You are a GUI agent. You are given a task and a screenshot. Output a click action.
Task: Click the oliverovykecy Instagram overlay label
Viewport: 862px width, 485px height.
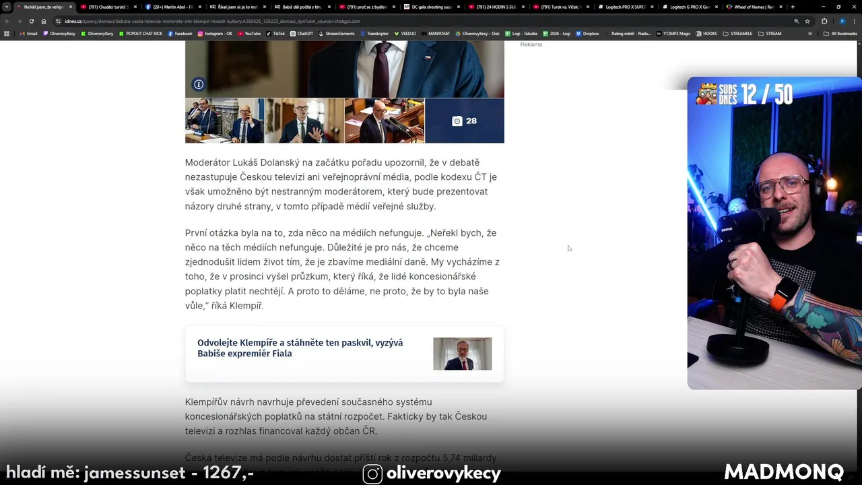point(432,474)
